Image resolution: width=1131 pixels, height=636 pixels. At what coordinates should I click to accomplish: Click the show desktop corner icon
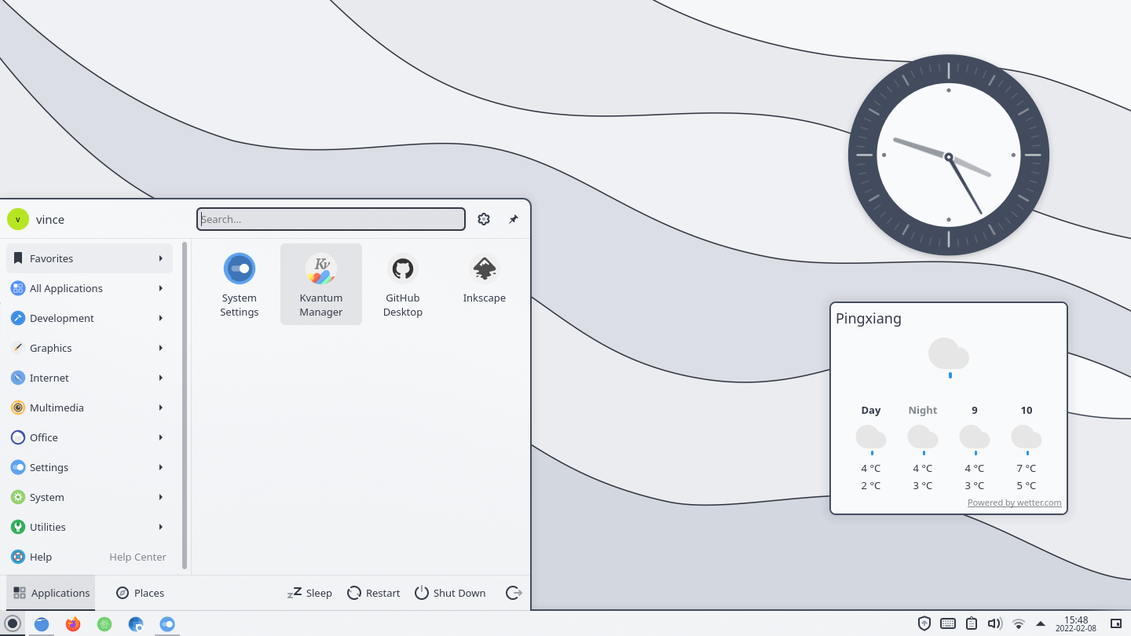point(1116,623)
